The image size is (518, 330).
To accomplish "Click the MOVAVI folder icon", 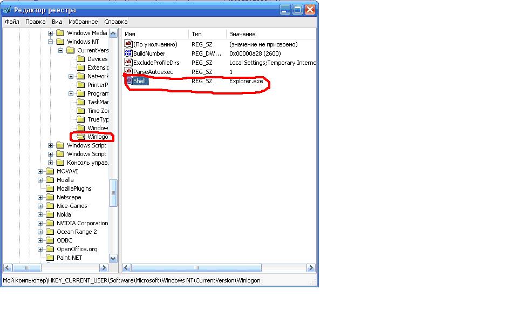I will pyautogui.click(x=50, y=171).
